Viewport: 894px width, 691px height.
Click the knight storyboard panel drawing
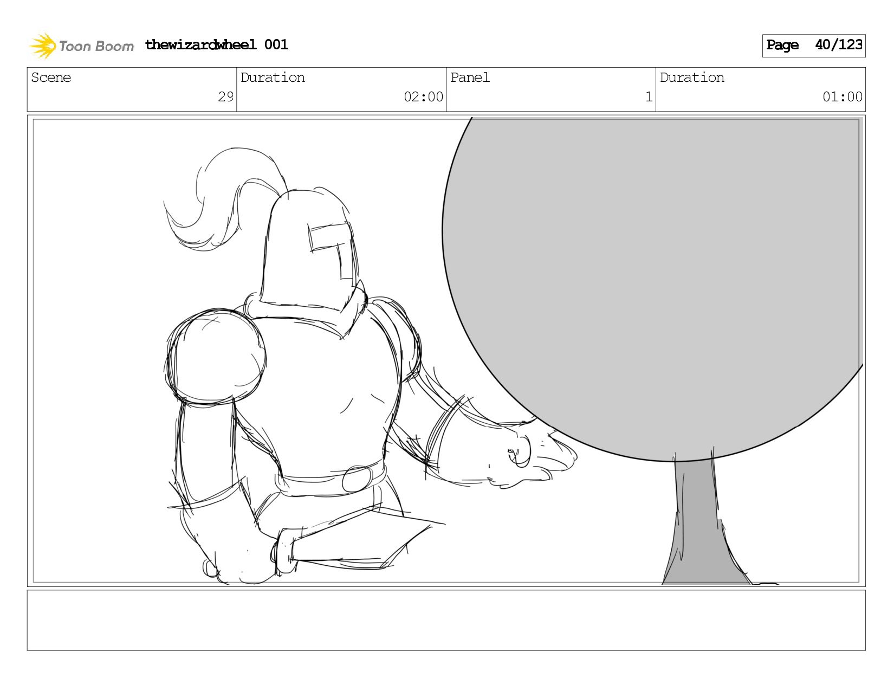pyautogui.click(x=446, y=351)
